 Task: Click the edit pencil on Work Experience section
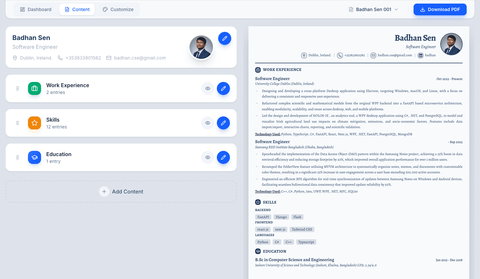click(x=223, y=88)
